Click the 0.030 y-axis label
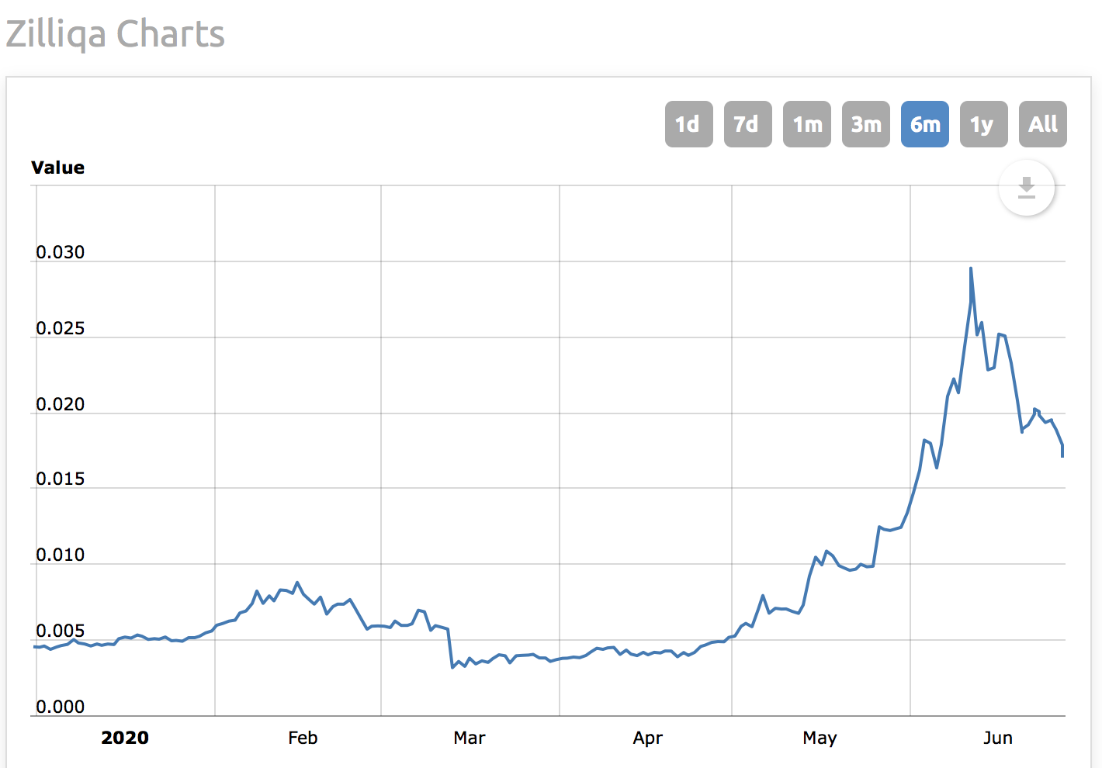The width and height of the screenshot is (1102, 768). tap(60, 252)
